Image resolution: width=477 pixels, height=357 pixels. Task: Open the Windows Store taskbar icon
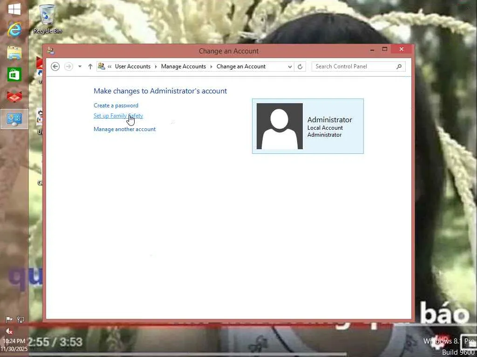point(14,74)
